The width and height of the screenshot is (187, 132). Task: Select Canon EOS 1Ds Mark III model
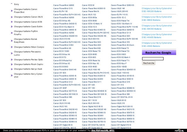(x=64, y=27)
